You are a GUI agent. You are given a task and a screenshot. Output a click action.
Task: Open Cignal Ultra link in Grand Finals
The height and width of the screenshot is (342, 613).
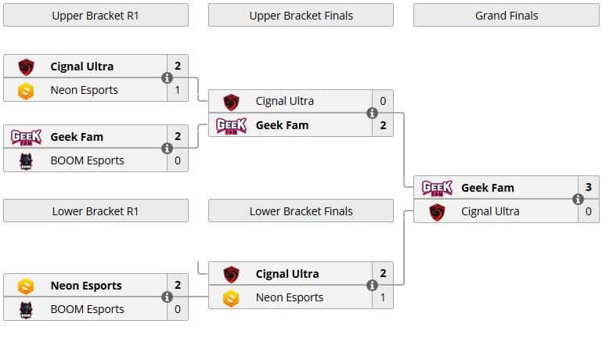[491, 211]
